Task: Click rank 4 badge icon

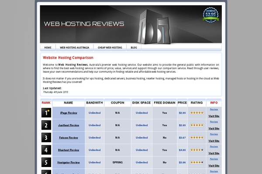Action: coord(46,150)
